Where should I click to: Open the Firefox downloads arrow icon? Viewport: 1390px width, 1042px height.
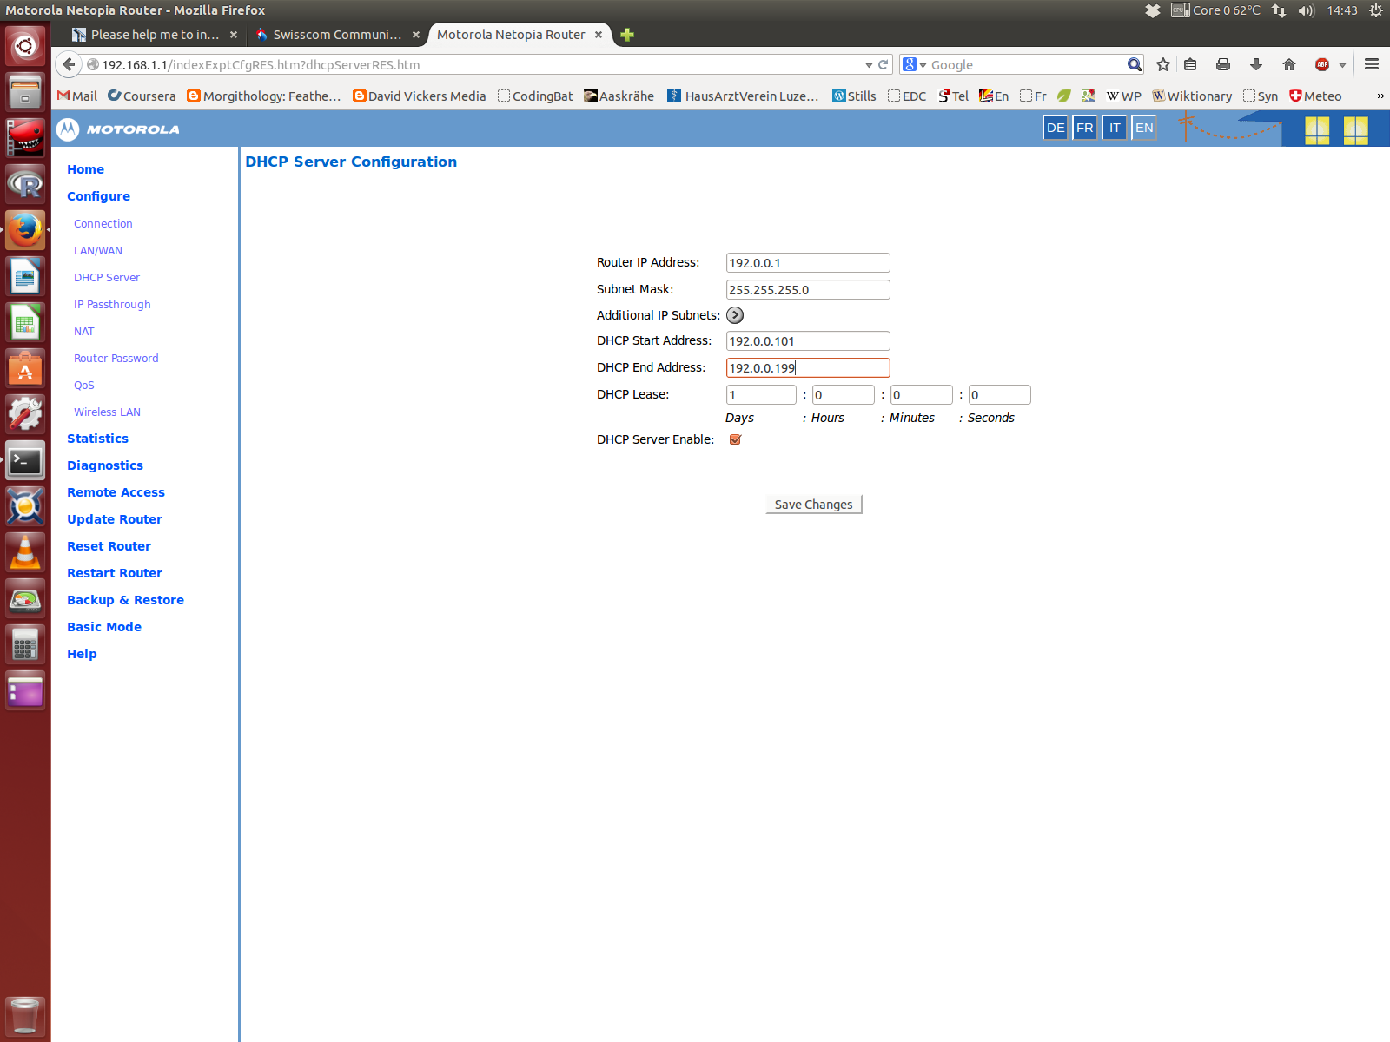pyautogui.click(x=1256, y=64)
